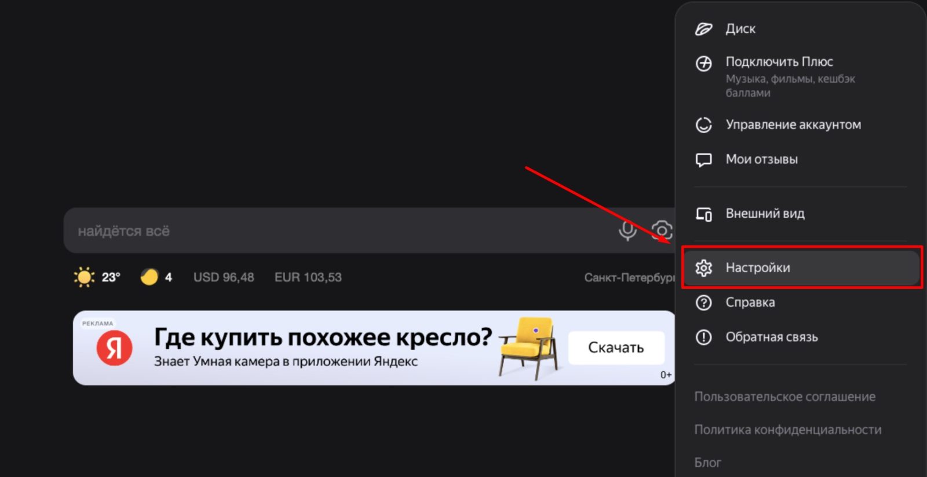
Task: Click the Plus subscription circle icon
Action: click(x=703, y=63)
